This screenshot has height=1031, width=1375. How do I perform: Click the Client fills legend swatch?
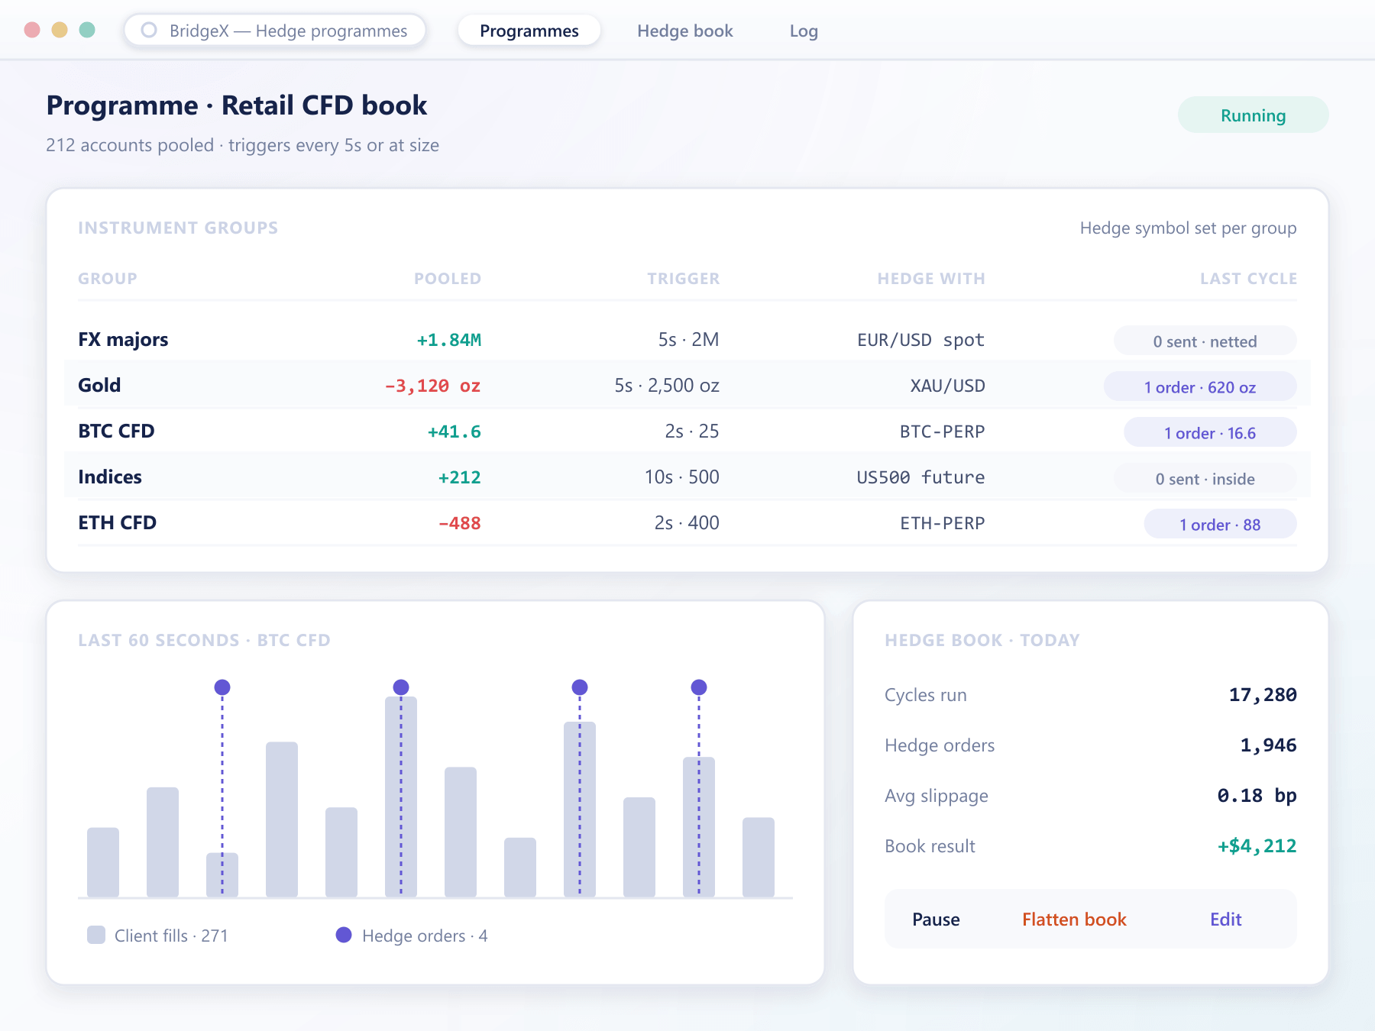pos(96,935)
